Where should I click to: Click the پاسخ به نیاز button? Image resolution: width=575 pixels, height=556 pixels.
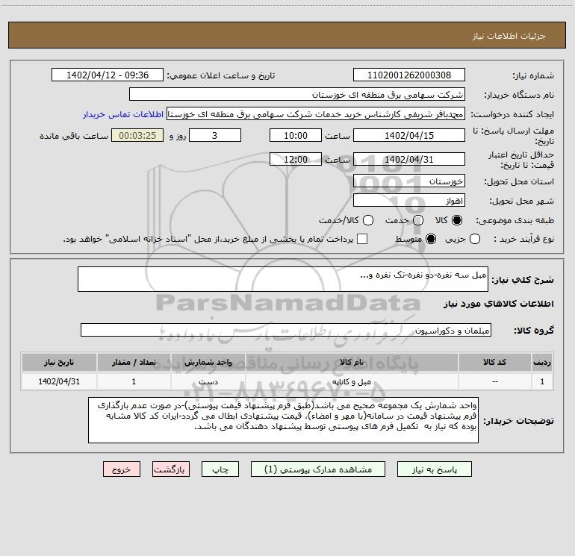434,469
